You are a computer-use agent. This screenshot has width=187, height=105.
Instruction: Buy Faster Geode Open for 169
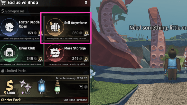tap(32, 33)
